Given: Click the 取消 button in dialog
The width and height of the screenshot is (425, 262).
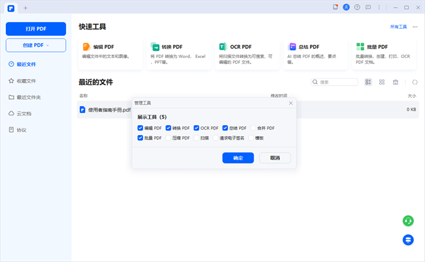Looking at the screenshot, I should [275, 158].
